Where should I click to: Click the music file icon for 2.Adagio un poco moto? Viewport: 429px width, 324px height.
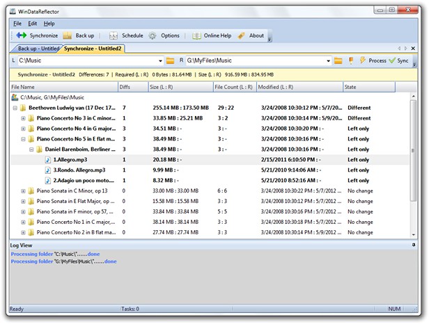tap(48, 181)
